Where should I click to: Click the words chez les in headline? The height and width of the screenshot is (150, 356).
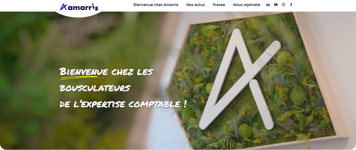click(132, 72)
